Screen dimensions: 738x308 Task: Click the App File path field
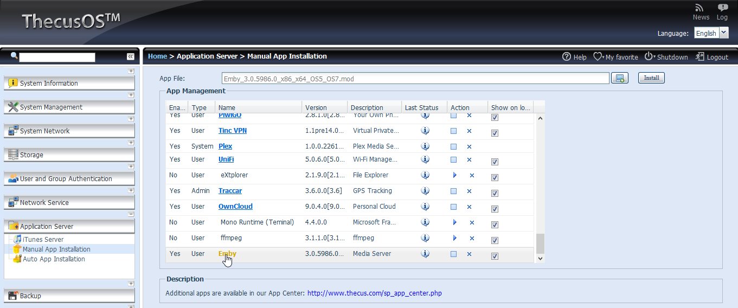click(415, 79)
